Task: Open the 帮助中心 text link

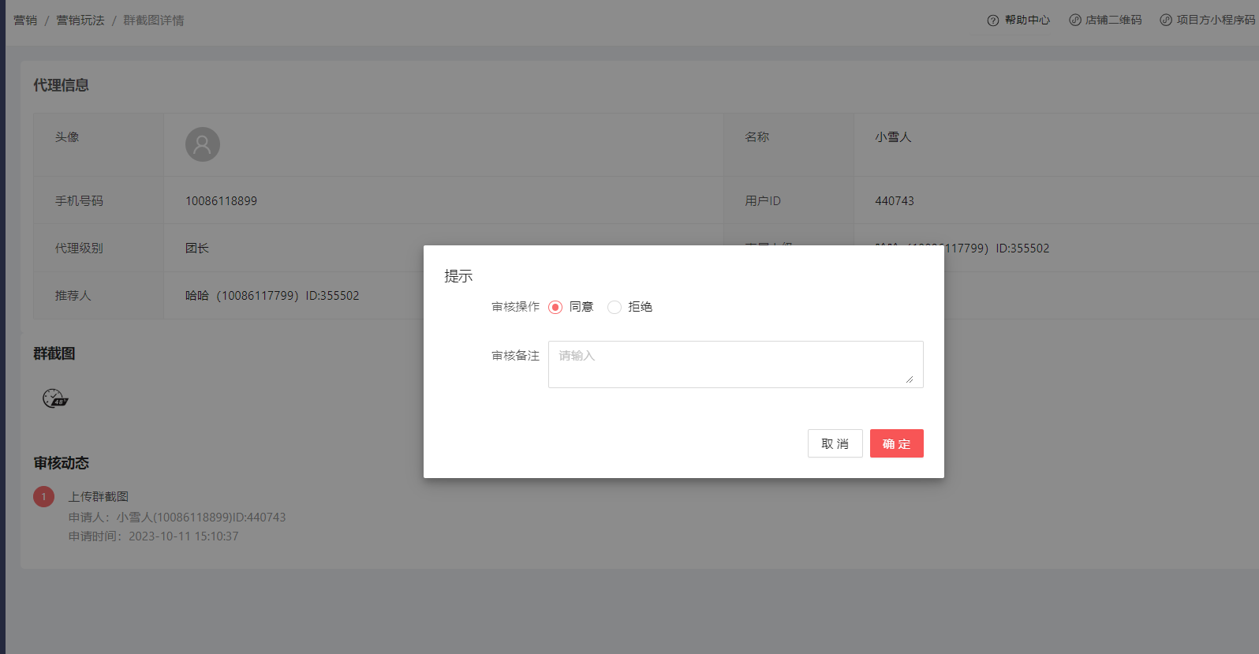Action: coord(1027,21)
